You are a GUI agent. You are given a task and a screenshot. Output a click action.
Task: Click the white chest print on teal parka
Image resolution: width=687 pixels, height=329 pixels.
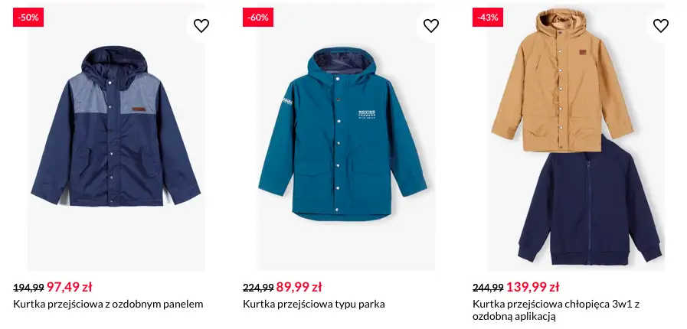tap(368, 114)
